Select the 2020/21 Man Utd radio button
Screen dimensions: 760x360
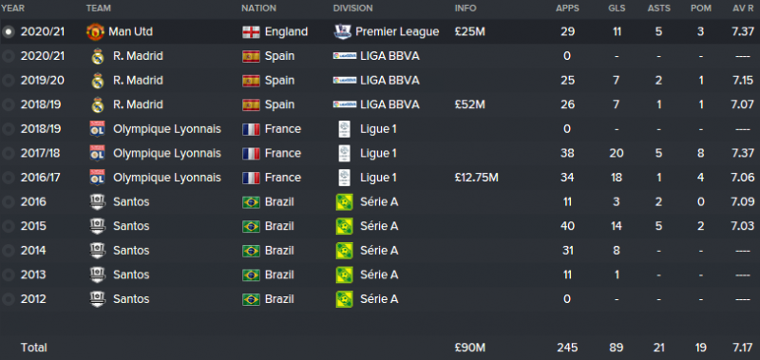[x=9, y=32]
